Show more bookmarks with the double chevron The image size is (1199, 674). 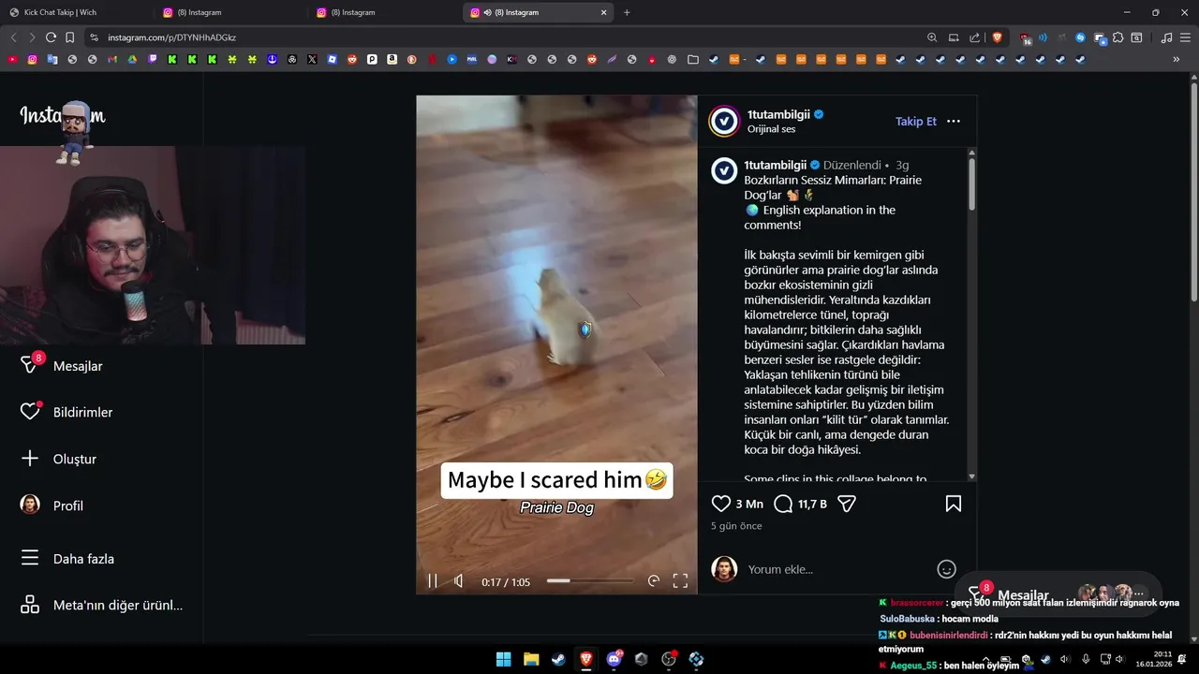click(x=1177, y=59)
